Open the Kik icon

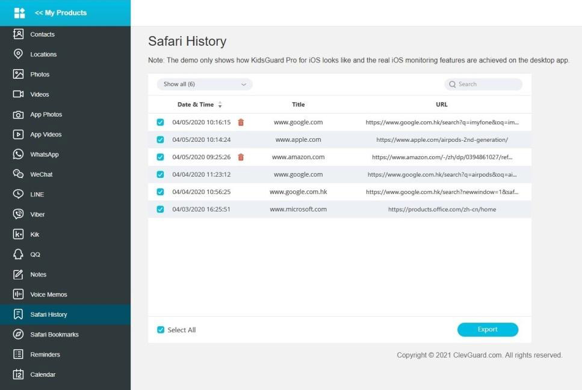tap(18, 234)
